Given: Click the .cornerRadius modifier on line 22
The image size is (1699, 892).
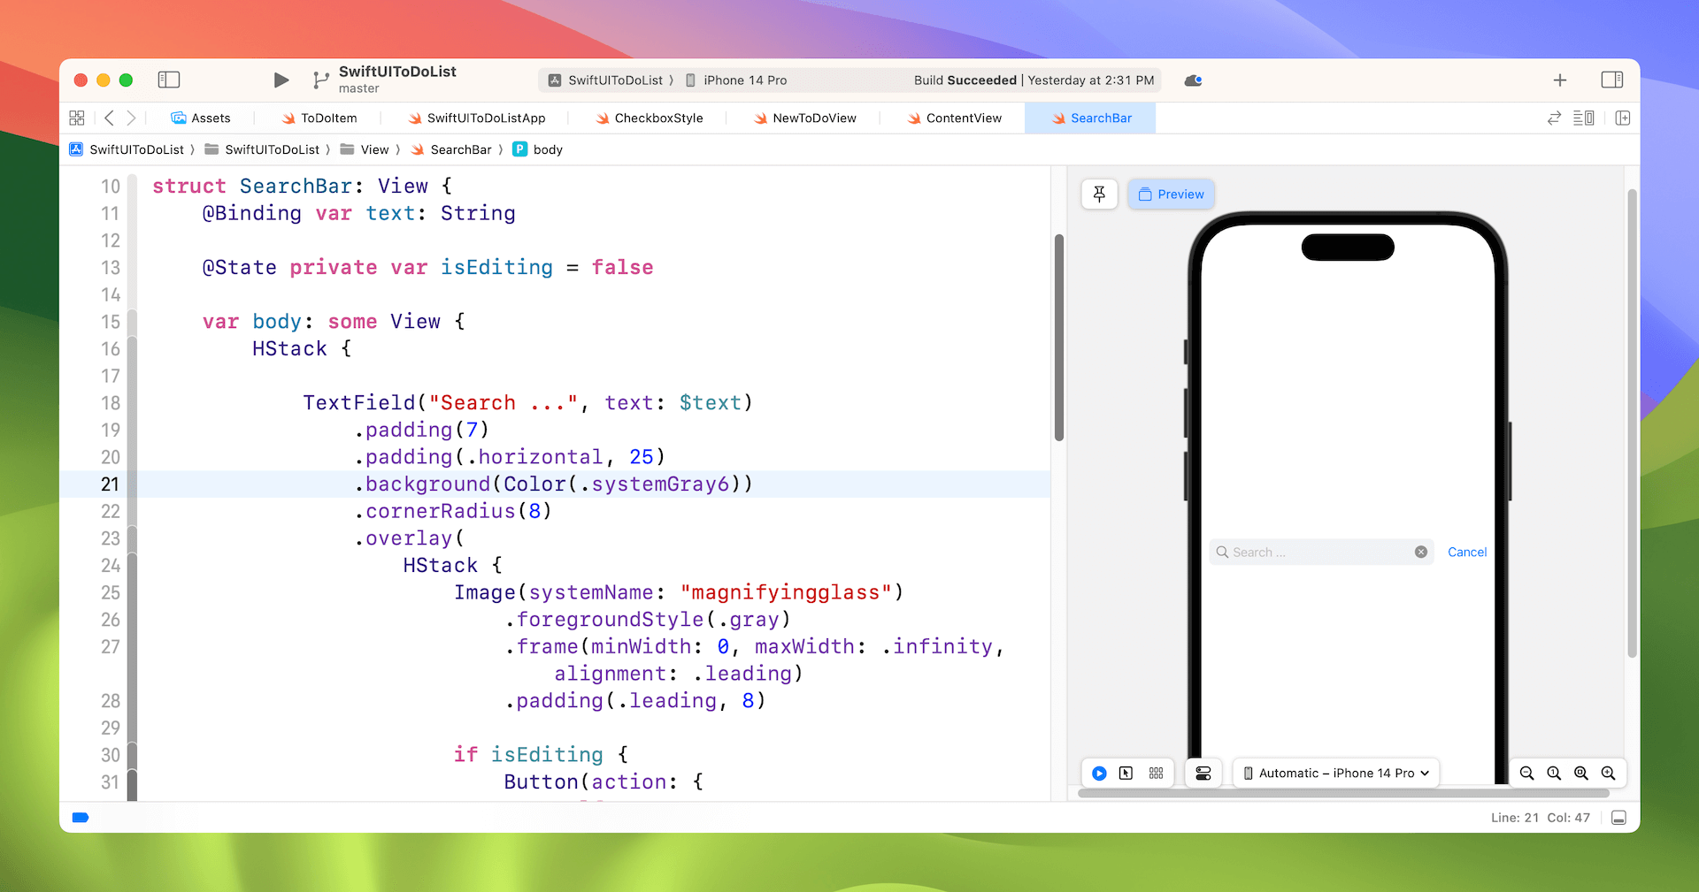Looking at the screenshot, I should pyautogui.click(x=434, y=511).
